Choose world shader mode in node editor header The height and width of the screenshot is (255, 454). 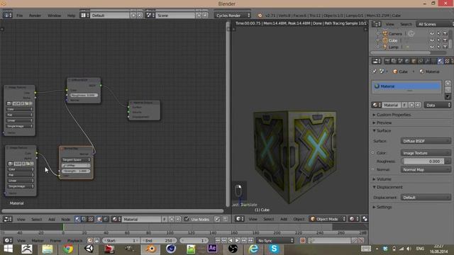pos(106,219)
